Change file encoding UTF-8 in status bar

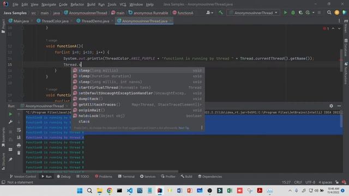310,182
